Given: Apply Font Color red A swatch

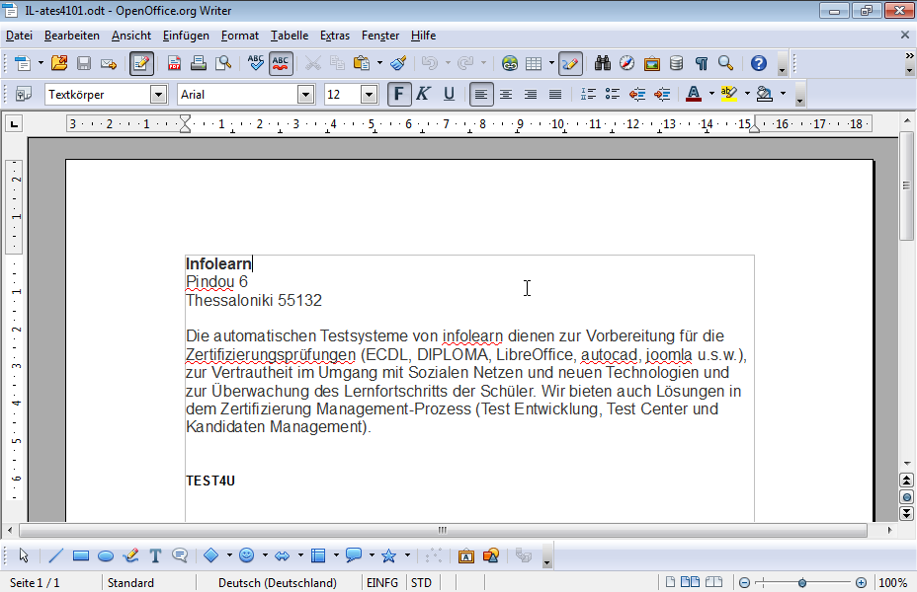Looking at the screenshot, I should tap(694, 94).
